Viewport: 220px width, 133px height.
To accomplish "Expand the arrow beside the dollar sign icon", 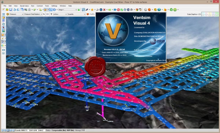I will 178,10.
